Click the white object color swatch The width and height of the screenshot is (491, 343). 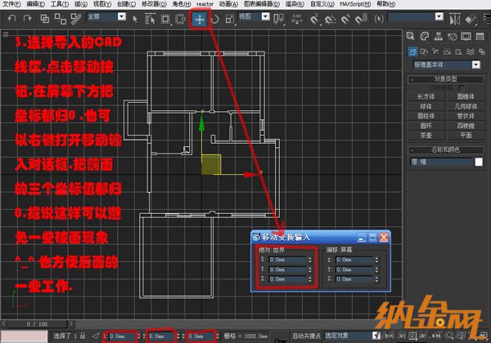(x=479, y=162)
